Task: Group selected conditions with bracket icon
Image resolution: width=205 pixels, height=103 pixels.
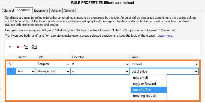Action: click(26, 47)
